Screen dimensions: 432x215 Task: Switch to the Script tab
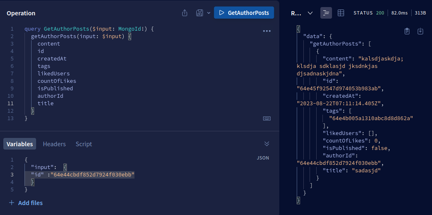(84, 144)
